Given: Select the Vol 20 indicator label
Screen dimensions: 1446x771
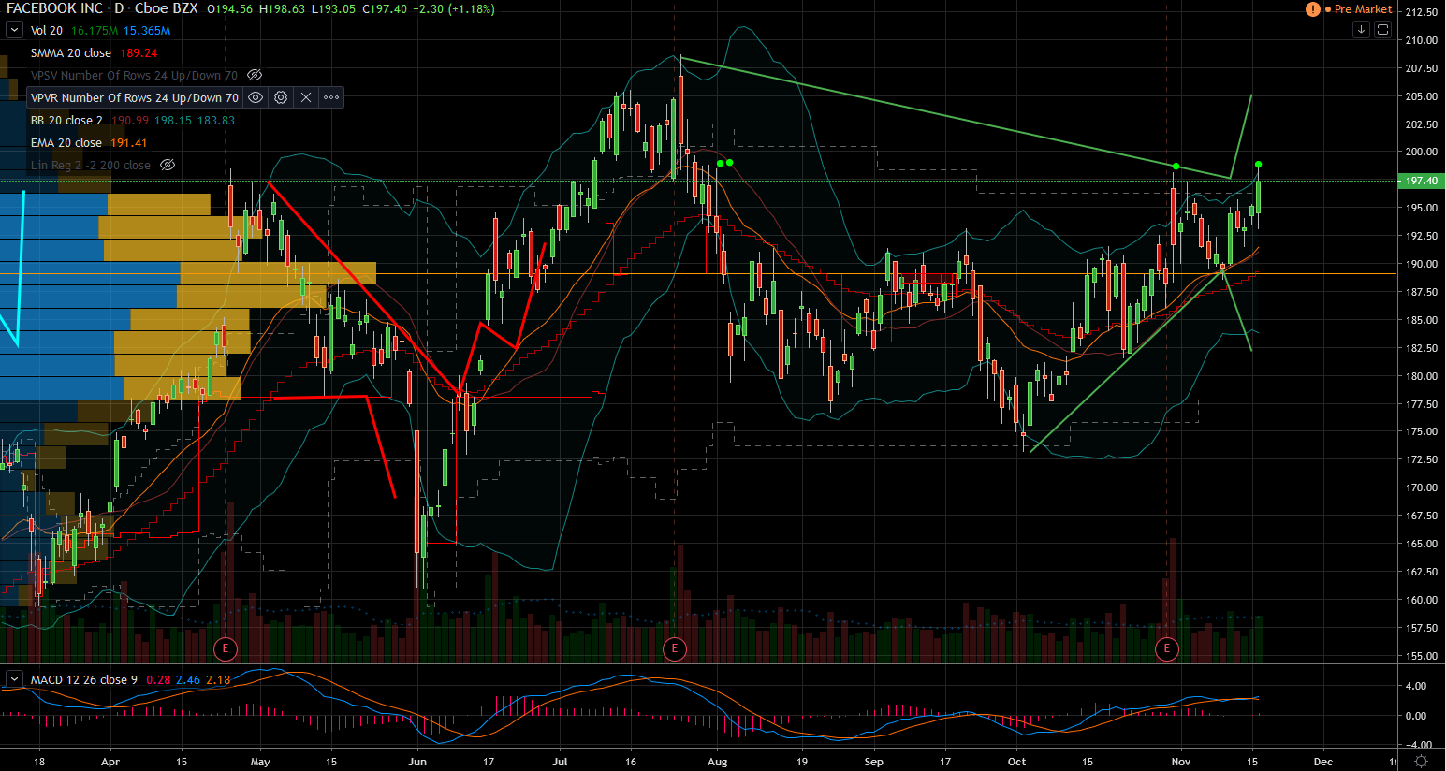Looking at the screenshot, I should pos(47,30).
